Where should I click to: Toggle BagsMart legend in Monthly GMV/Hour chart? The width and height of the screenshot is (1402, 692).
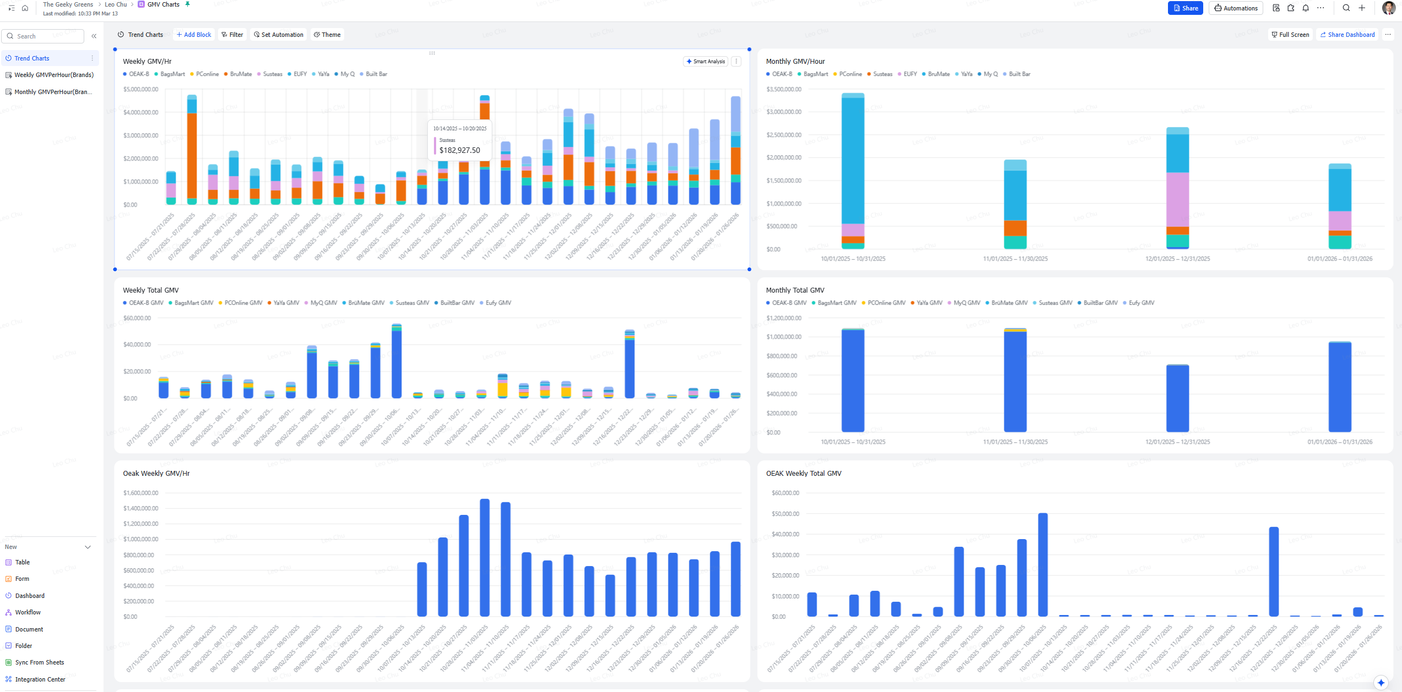click(x=813, y=74)
